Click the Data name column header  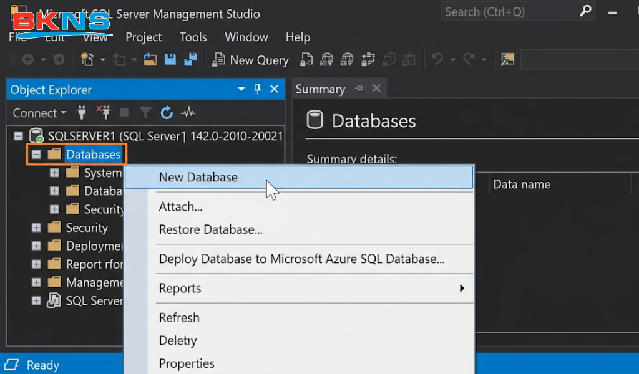[522, 185]
